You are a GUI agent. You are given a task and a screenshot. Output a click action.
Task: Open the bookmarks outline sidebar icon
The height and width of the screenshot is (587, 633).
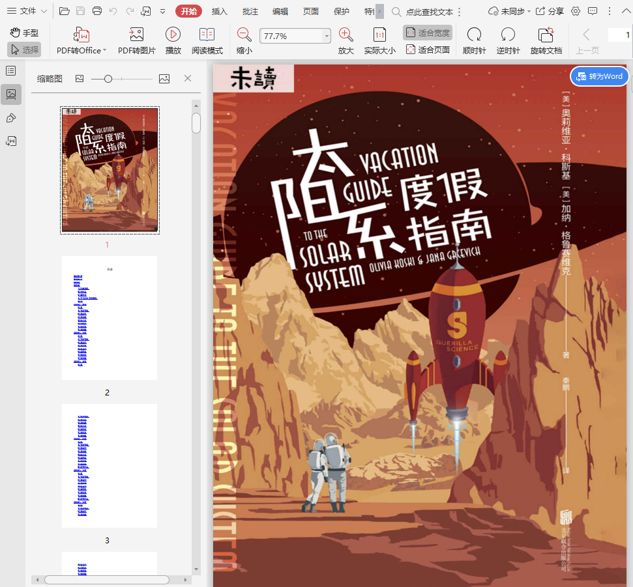(x=11, y=70)
